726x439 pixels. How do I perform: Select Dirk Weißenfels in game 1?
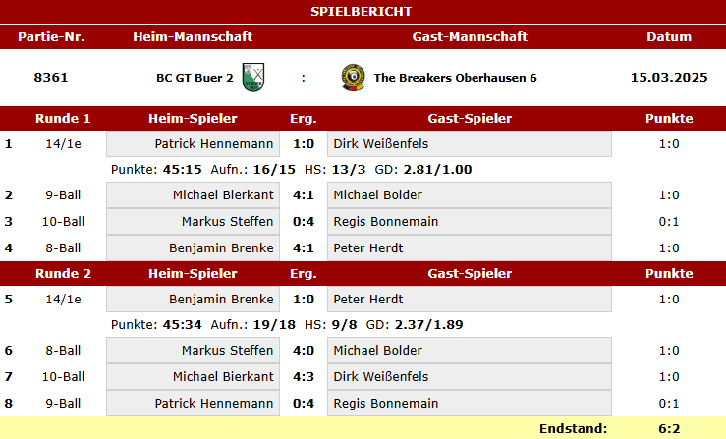[470, 144]
